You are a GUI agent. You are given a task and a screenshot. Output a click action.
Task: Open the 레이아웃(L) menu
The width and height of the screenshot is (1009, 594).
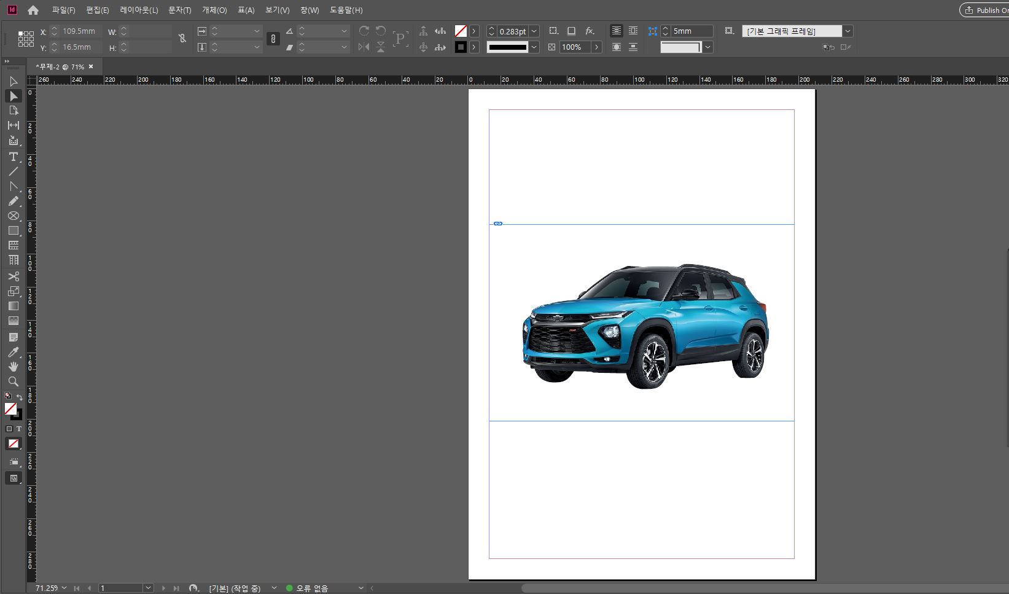pyautogui.click(x=139, y=10)
